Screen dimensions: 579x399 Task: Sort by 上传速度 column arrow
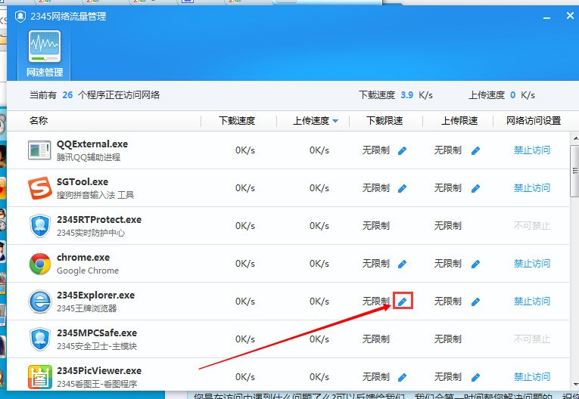tap(335, 121)
